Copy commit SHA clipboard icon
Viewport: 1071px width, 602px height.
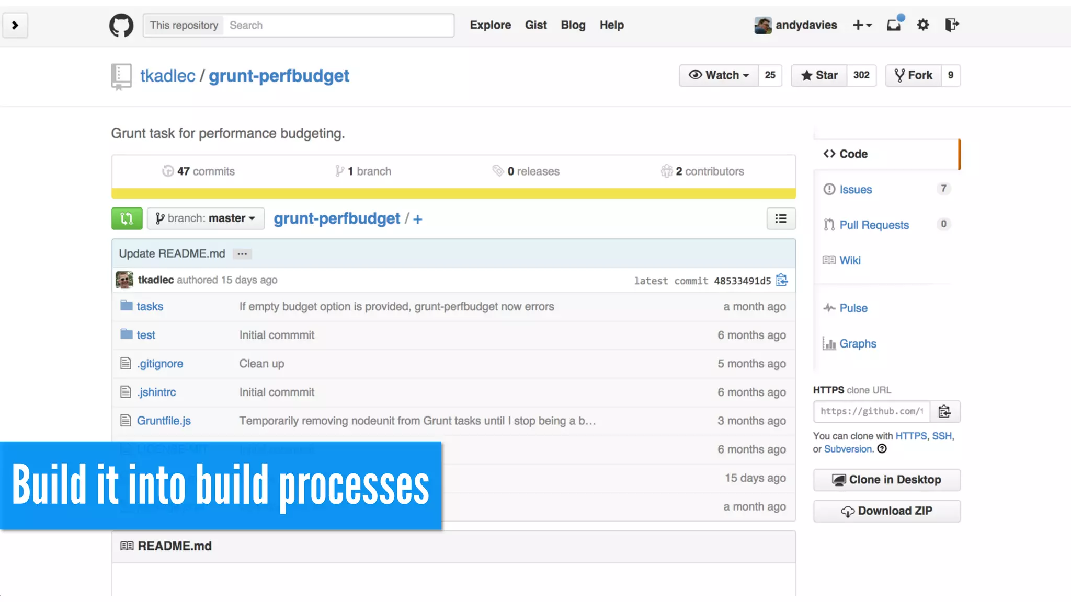(782, 280)
